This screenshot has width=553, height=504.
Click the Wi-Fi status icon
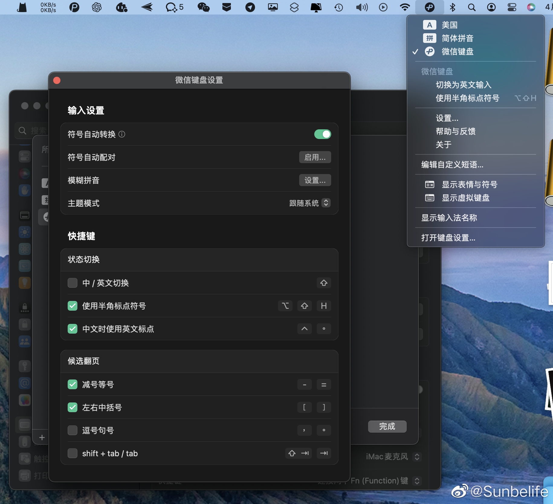pyautogui.click(x=405, y=7)
